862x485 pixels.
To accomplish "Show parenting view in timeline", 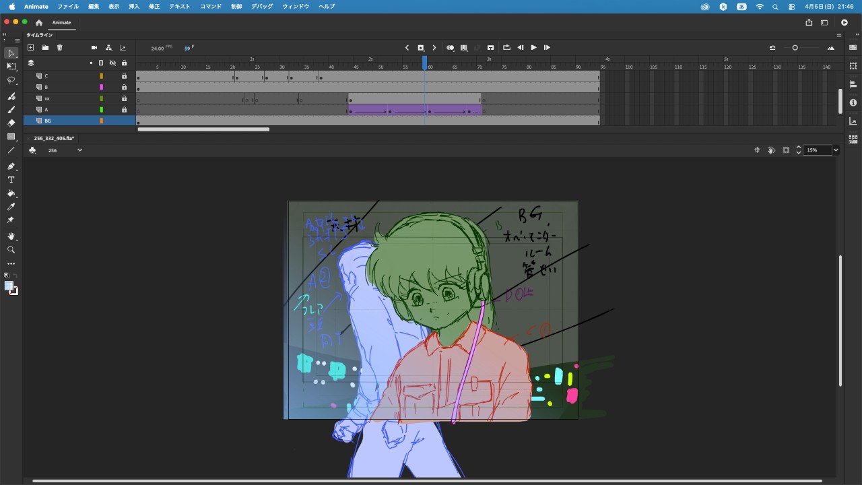I will point(108,48).
